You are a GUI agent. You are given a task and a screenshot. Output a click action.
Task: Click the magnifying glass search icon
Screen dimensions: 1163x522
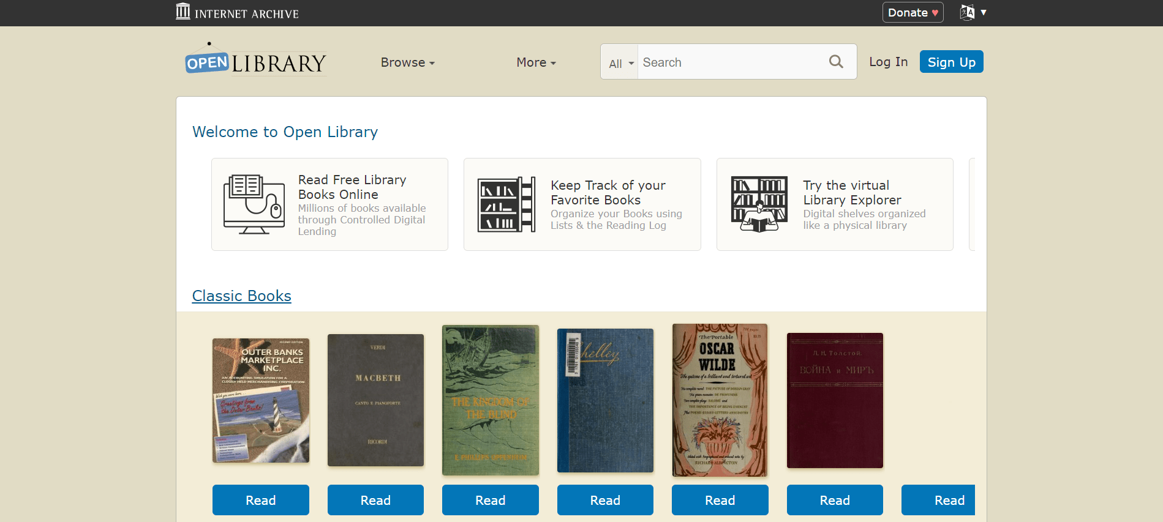pyautogui.click(x=836, y=61)
